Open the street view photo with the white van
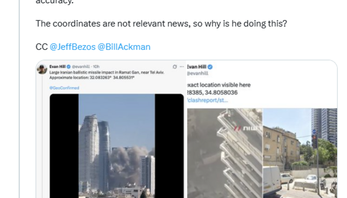This screenshot has height=198, width=347. pyautogui.click(x=300, y=153)
